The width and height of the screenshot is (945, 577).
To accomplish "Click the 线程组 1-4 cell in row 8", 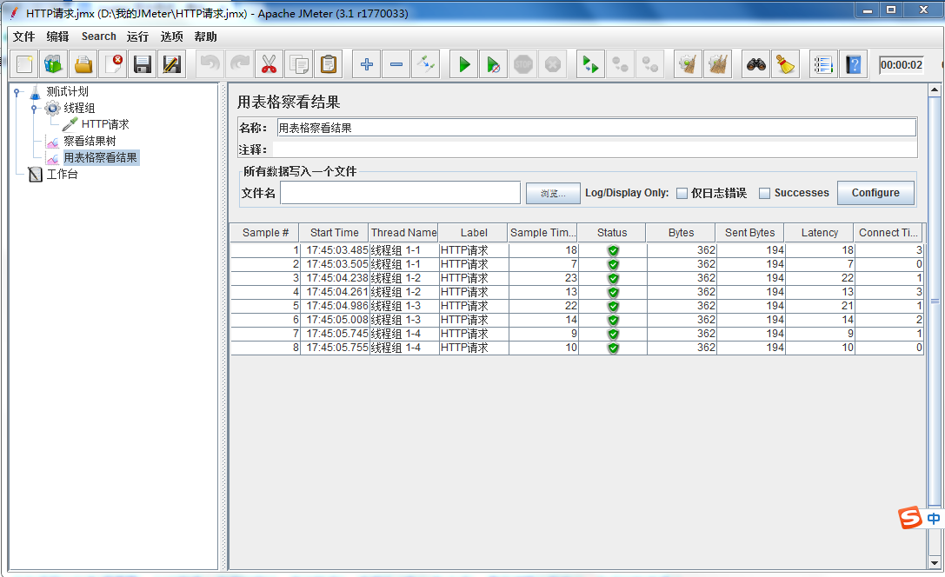I will pos(403,348).
